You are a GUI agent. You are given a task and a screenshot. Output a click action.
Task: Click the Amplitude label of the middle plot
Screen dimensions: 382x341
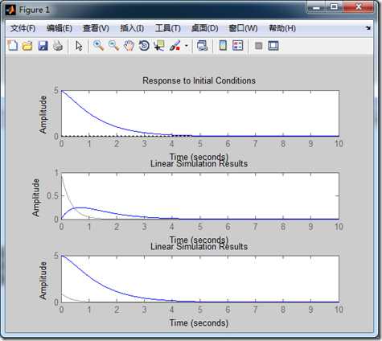point(35,198)
